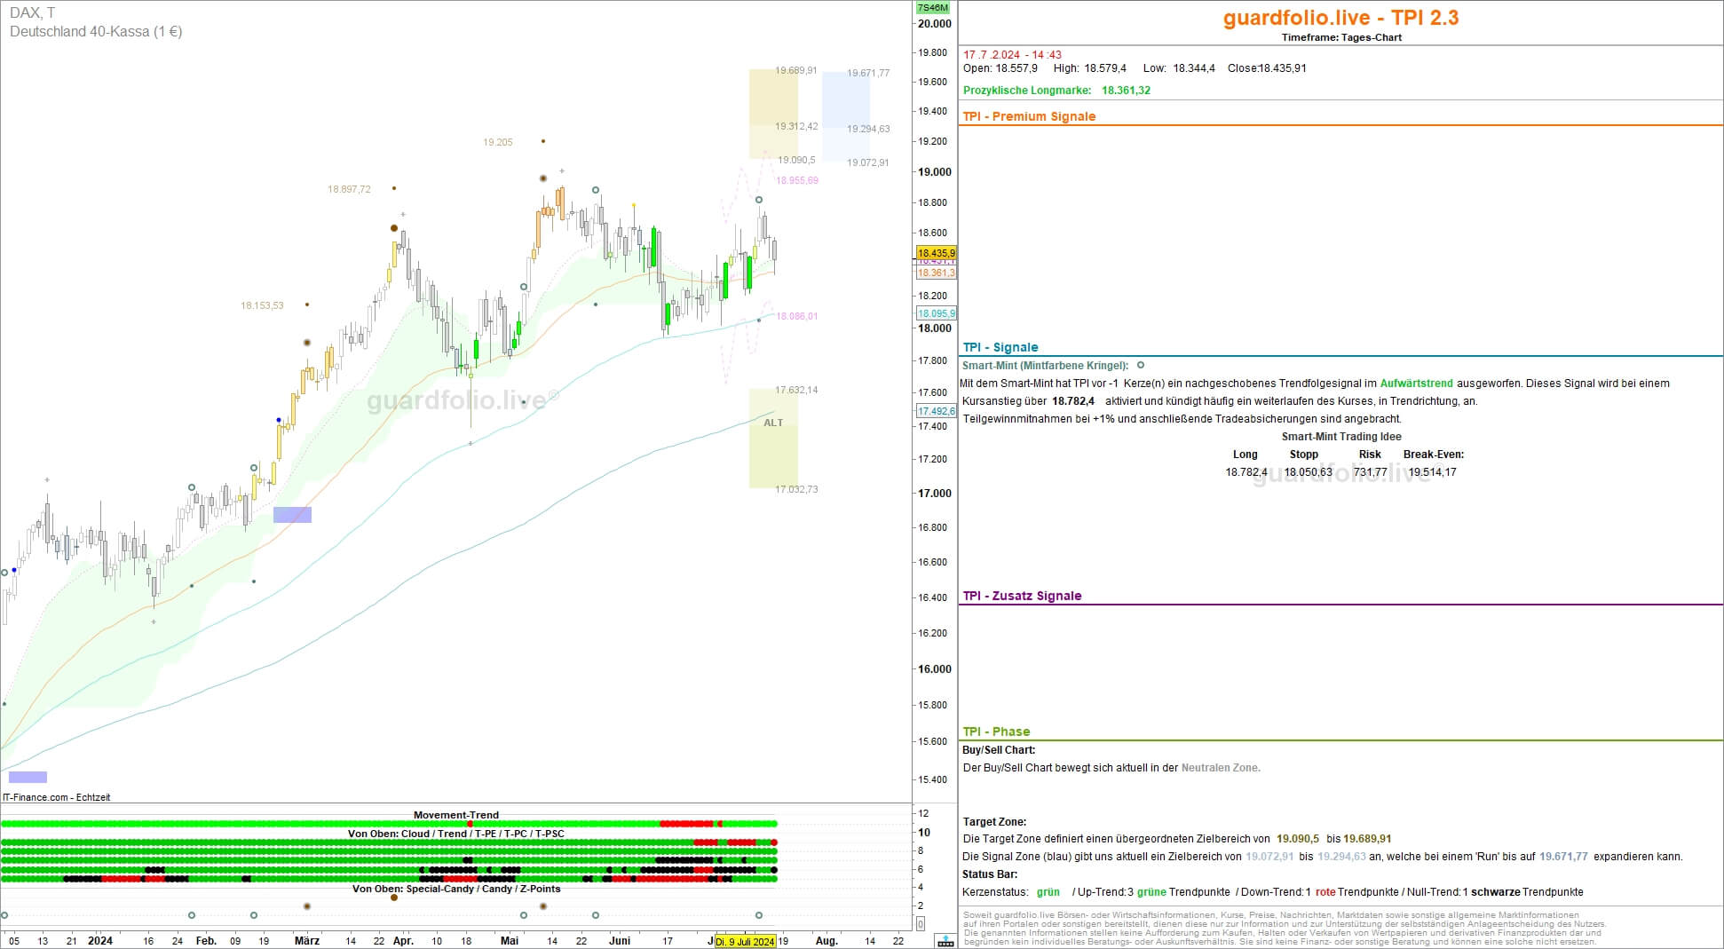
Task: Click the 'DAX, T' chart title
Action: 32,12
